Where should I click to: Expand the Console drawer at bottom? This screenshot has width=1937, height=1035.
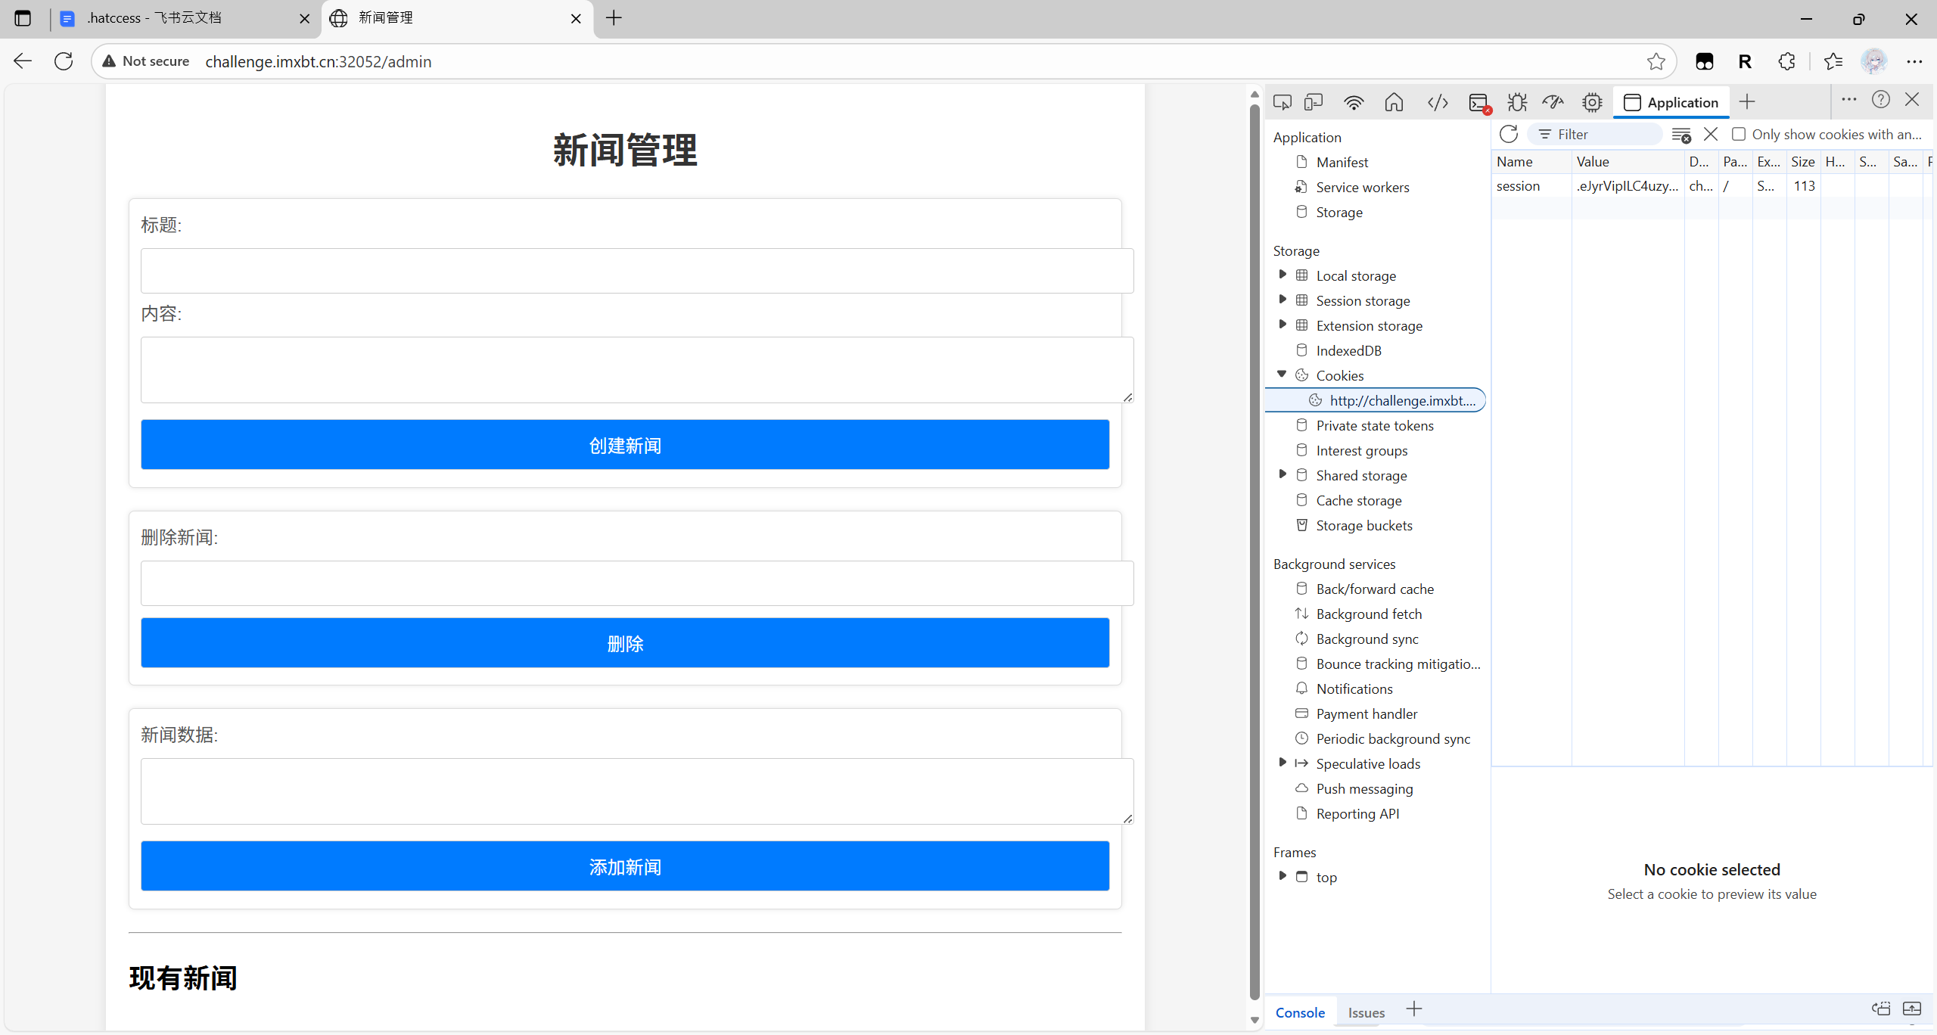pyautogui.click(x=1914, y=1009)
